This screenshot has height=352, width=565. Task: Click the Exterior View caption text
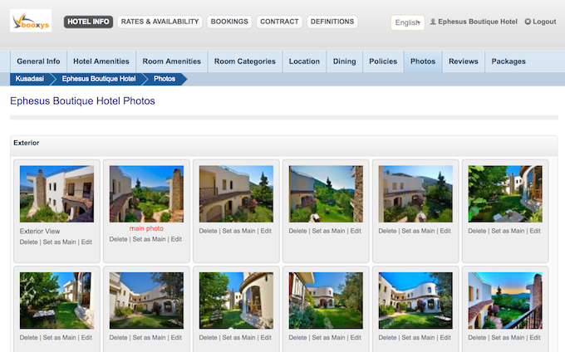[40, 231]
